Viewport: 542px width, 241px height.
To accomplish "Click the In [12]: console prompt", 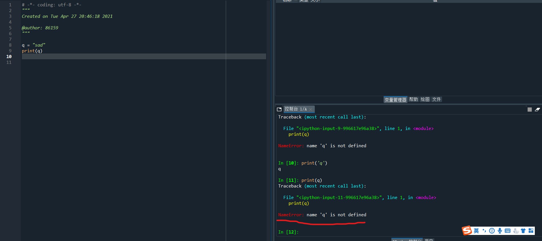I will coord(288,232).
